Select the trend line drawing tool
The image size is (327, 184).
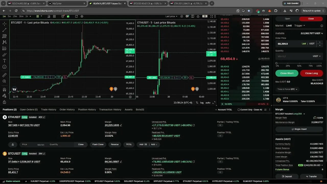4,30
